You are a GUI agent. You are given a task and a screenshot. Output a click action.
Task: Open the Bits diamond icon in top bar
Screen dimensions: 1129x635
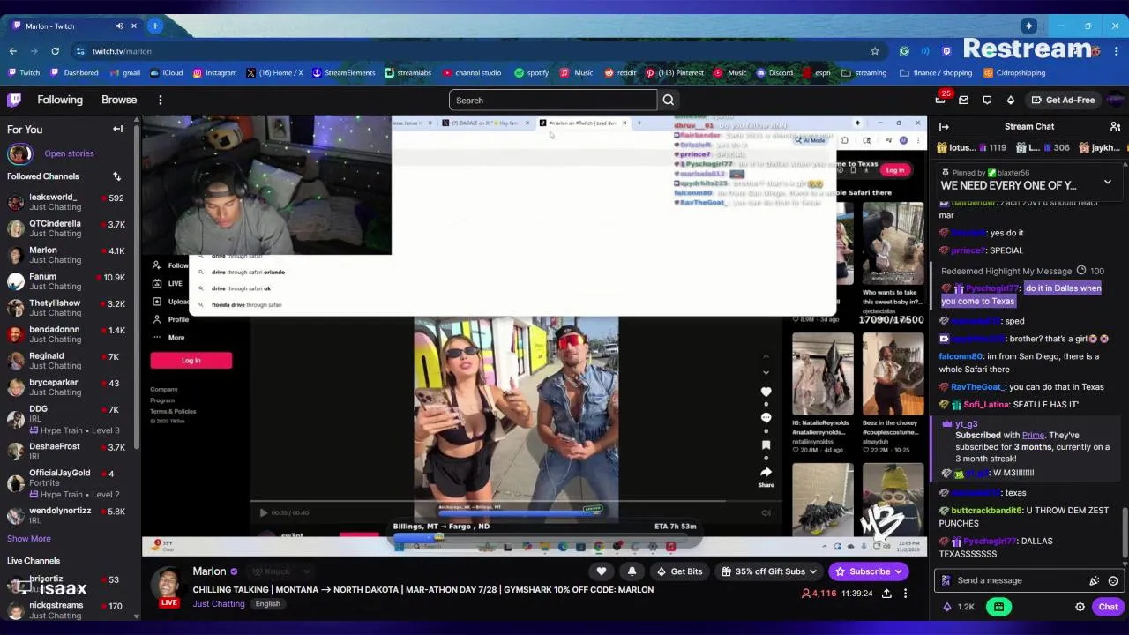(x=1010, y=100)
